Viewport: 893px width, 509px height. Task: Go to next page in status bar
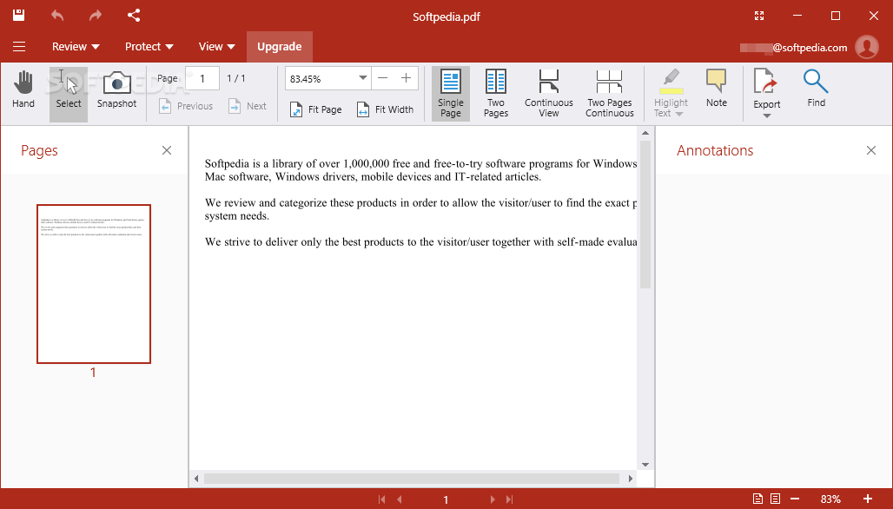pos(492,499)
